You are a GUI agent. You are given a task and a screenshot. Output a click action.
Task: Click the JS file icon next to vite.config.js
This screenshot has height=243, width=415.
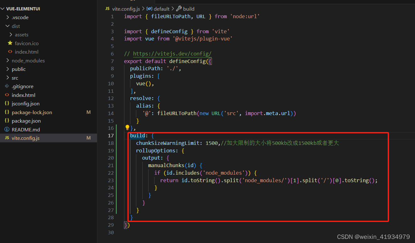[7, 138]
